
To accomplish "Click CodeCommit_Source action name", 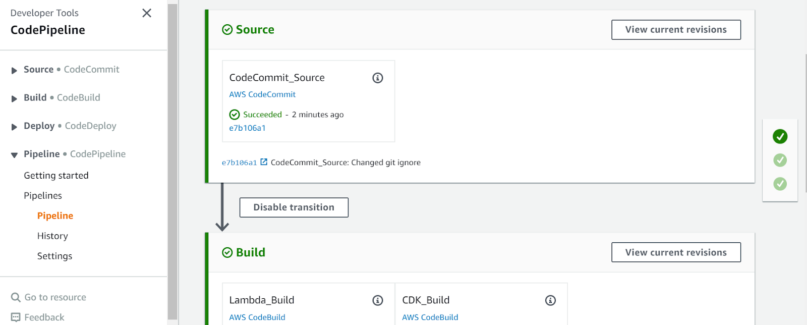I will point(277,78).
